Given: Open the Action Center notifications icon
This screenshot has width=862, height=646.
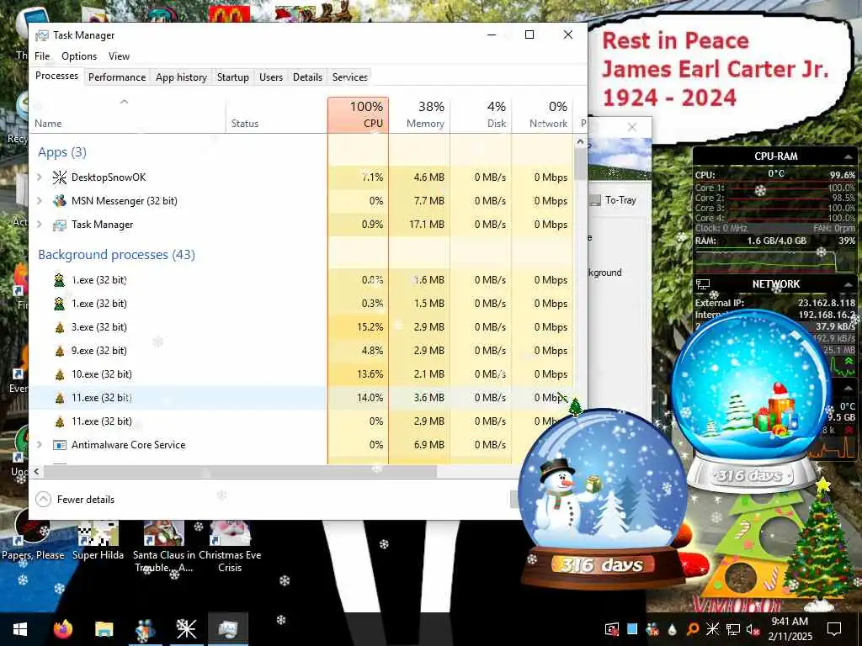Looking at the screenshot, I should pos(834,629).
